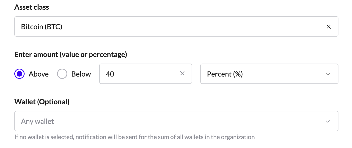Image resolution: width=352 pixels, height=148 pixels.
Task: Focus the amount input field containing 40
Action: point(146,74)
